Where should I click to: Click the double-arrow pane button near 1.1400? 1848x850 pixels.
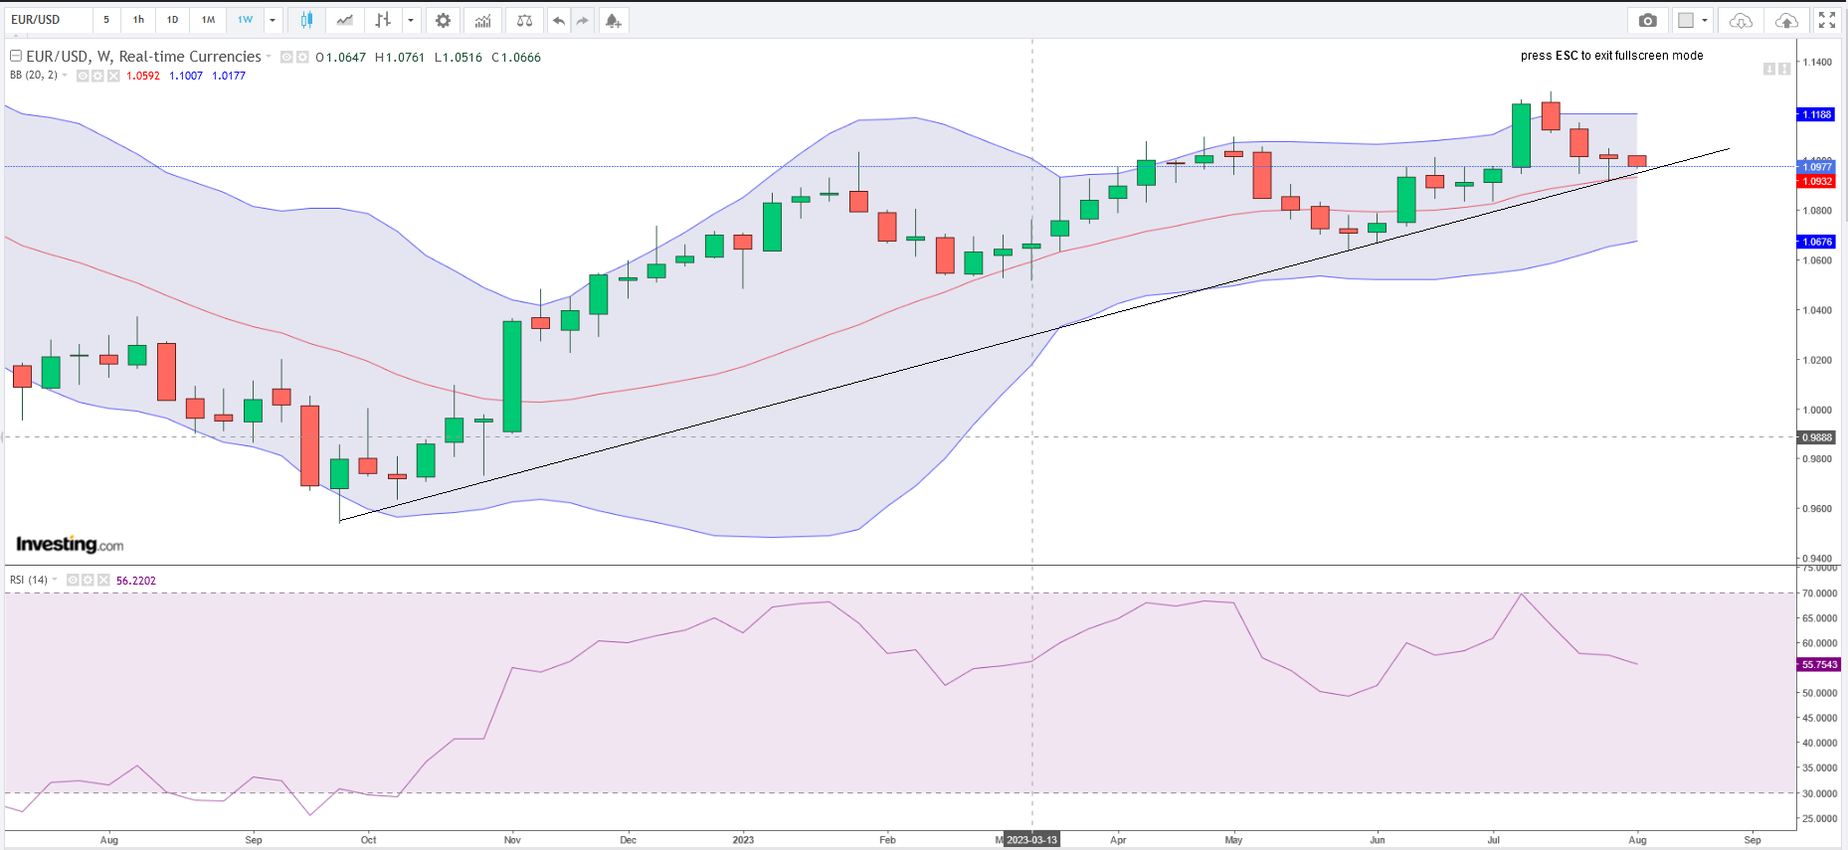(1784, 69)
